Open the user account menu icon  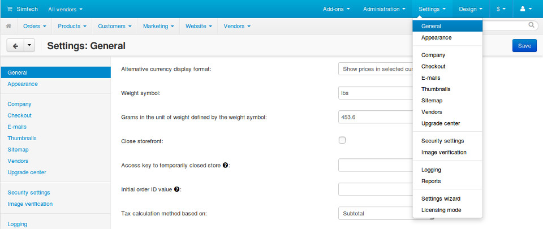tap(525, 9)
